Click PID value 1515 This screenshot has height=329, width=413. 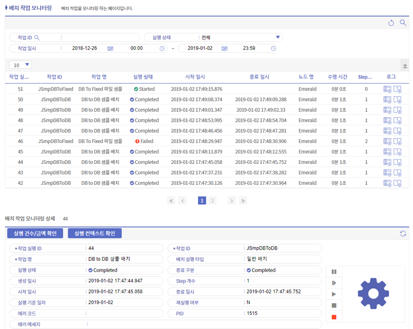click(252, 313)
